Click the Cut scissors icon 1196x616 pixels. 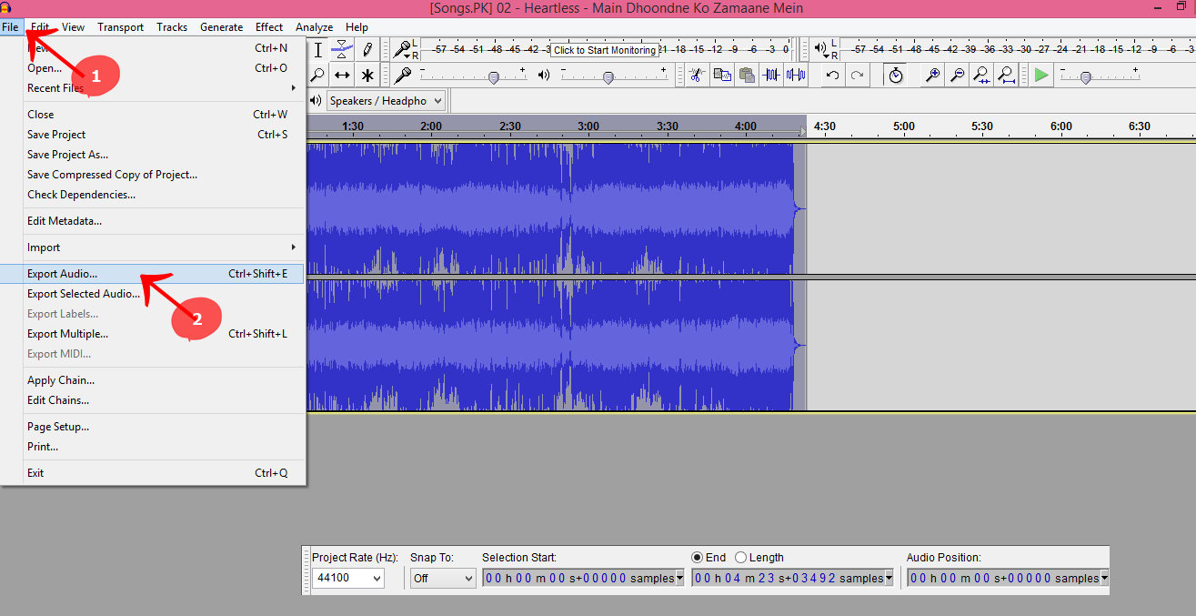(x=697, y=76)
